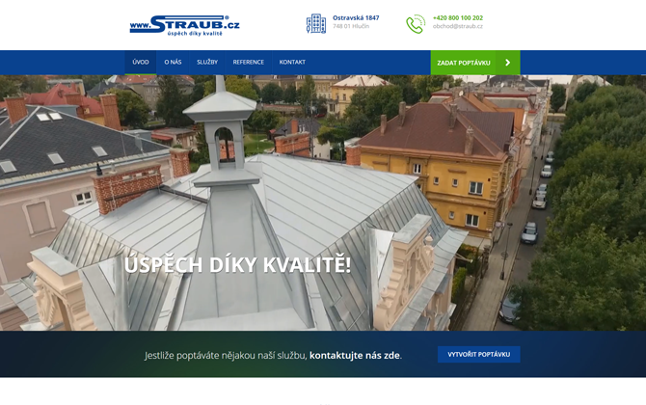Click the Ostravská 1847 address text
The height and width of the screenshot is (405, 646).
tap(356, 17)
